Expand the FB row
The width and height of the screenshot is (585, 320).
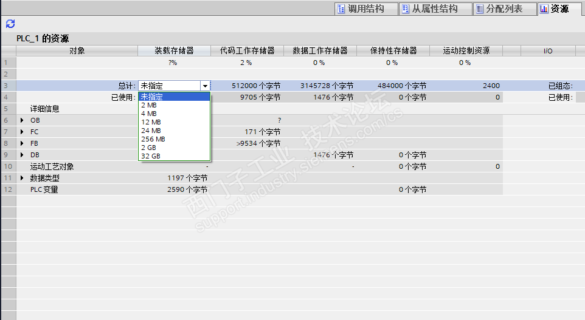pos(22,143)
